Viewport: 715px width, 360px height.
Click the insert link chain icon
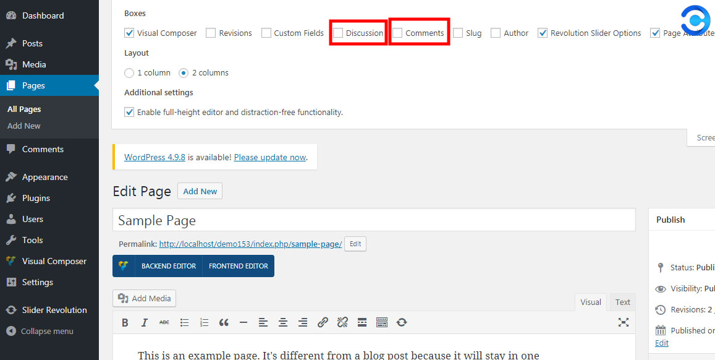pos(323,322)
